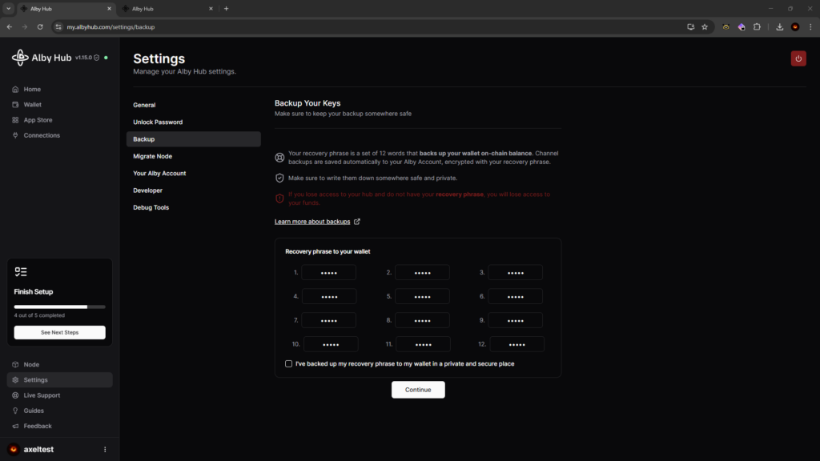
Task: Open Connections in the sidebar
Action: pyautogui.click(x=42, y=135)
